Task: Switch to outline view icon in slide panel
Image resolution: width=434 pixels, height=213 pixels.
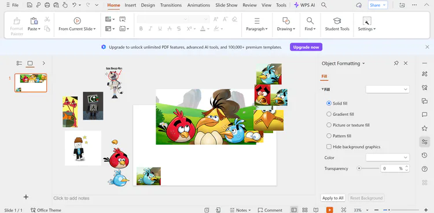Action: coord(19,63)
